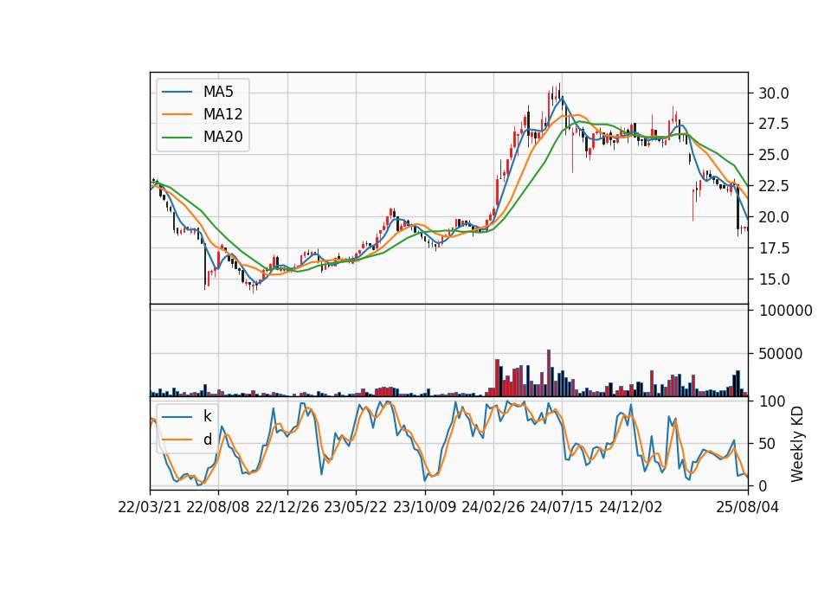831x597 pixels.
Task: Click the orange MA12 legend line sample
Action: 177,114
